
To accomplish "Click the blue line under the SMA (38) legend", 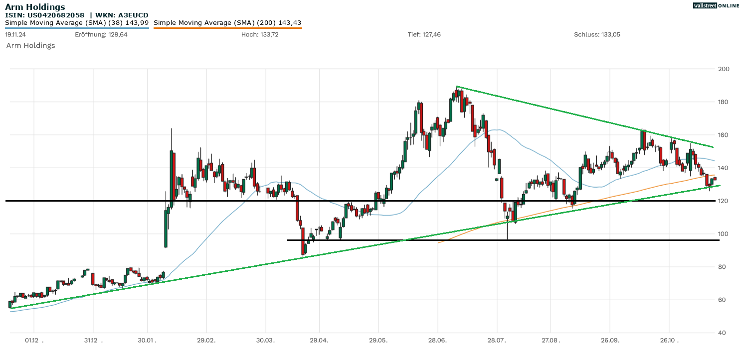I will point(77,28).
